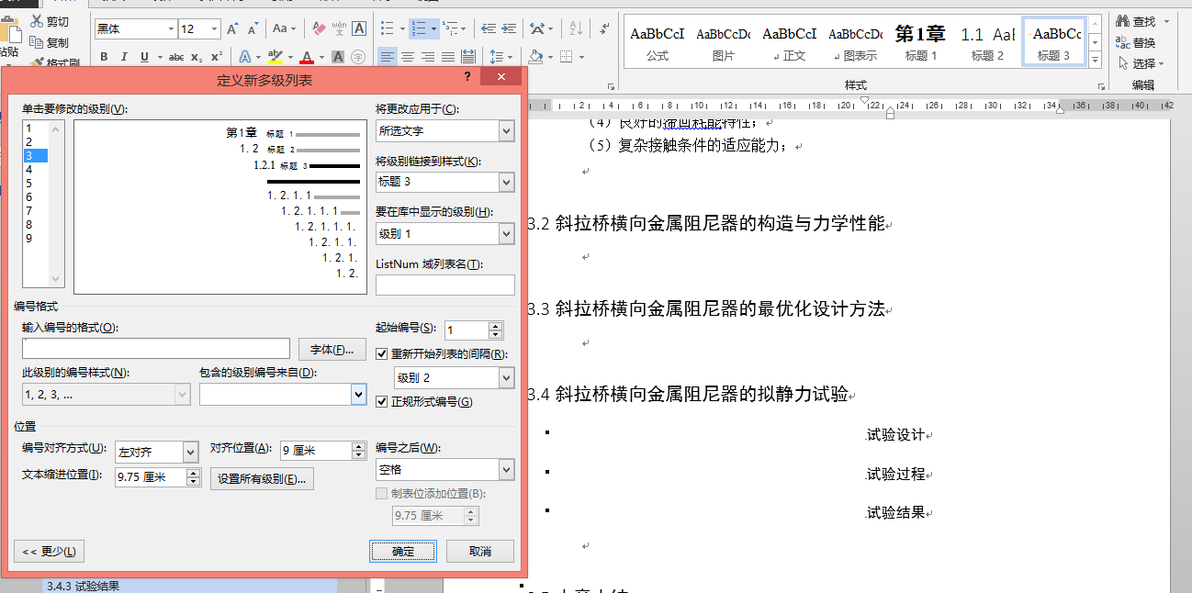This screenshot has height=593, width=1192.
Task: Click 设置所有级别(E)... button
Action: tap(263, 478)
